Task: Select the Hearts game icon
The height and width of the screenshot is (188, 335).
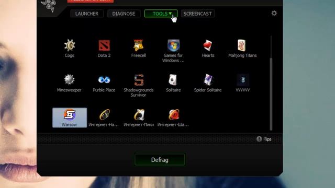Action: (x=208, y=45)
